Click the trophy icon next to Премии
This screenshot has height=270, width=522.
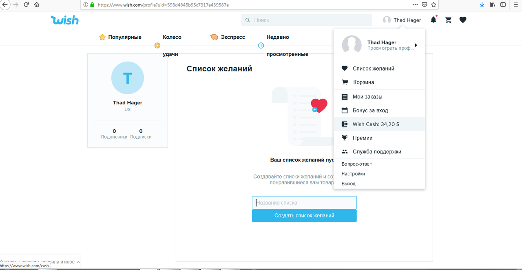[345, 138]
